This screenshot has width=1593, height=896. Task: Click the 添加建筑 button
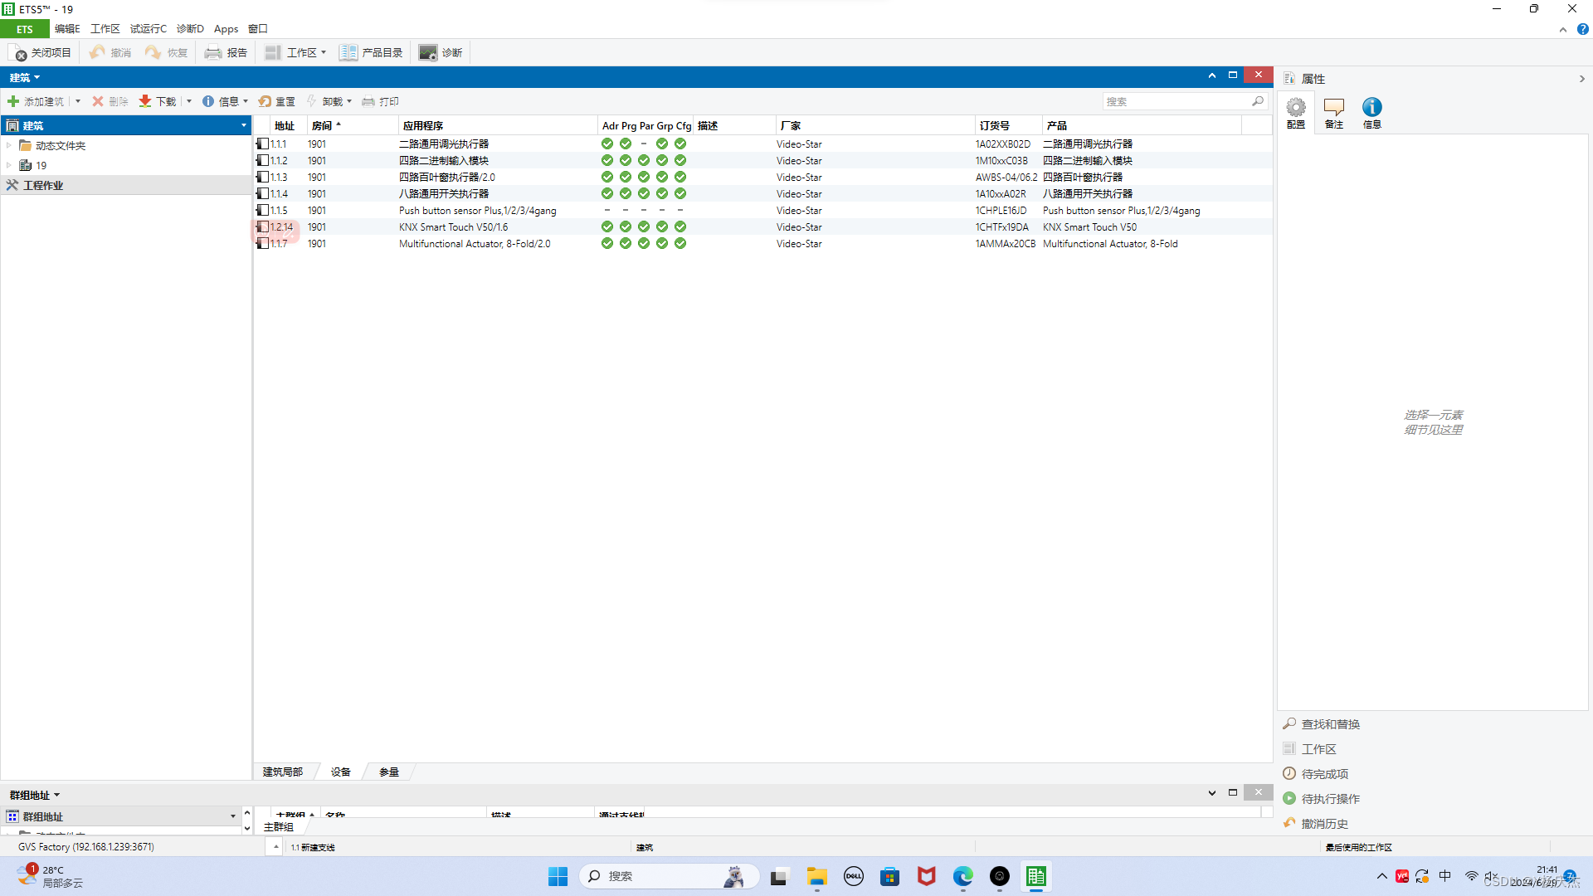tap(36, 101)
